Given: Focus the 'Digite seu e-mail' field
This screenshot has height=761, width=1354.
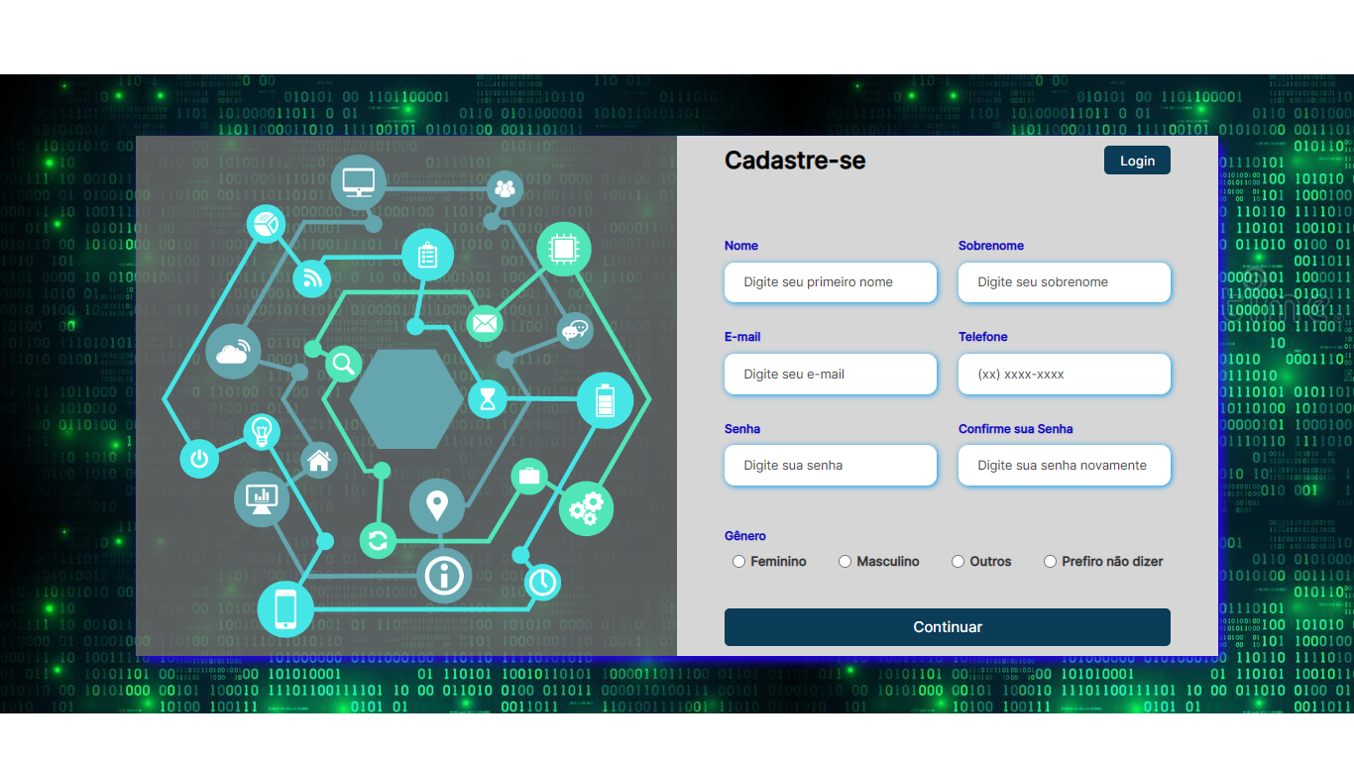Looking at the screenshot, I should click(831, 375).
